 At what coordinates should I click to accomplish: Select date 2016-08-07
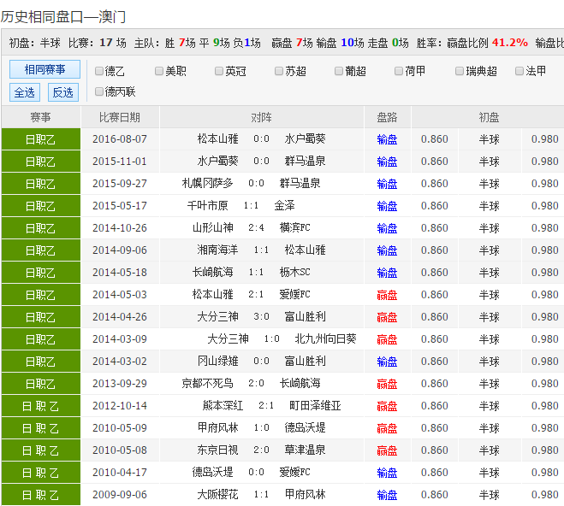pyautogui.click(x=120, y=139)
